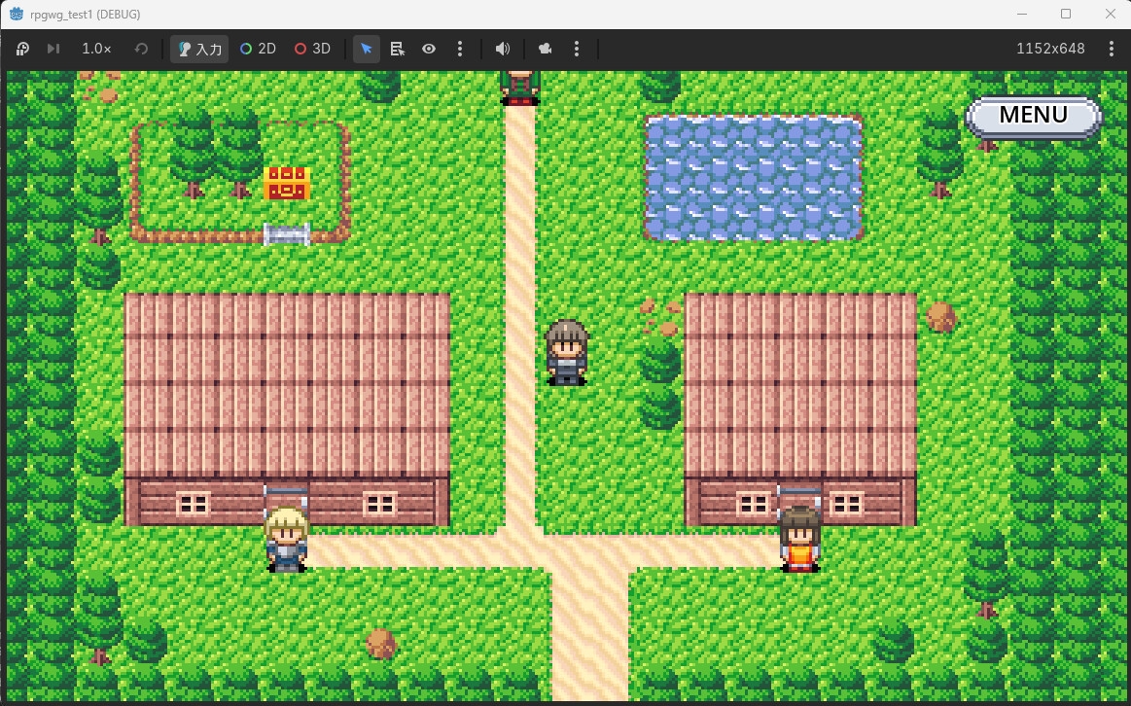The image size is (1131, 706).
Task: Mute game audio with speaker icon
Action: point(503,49)
